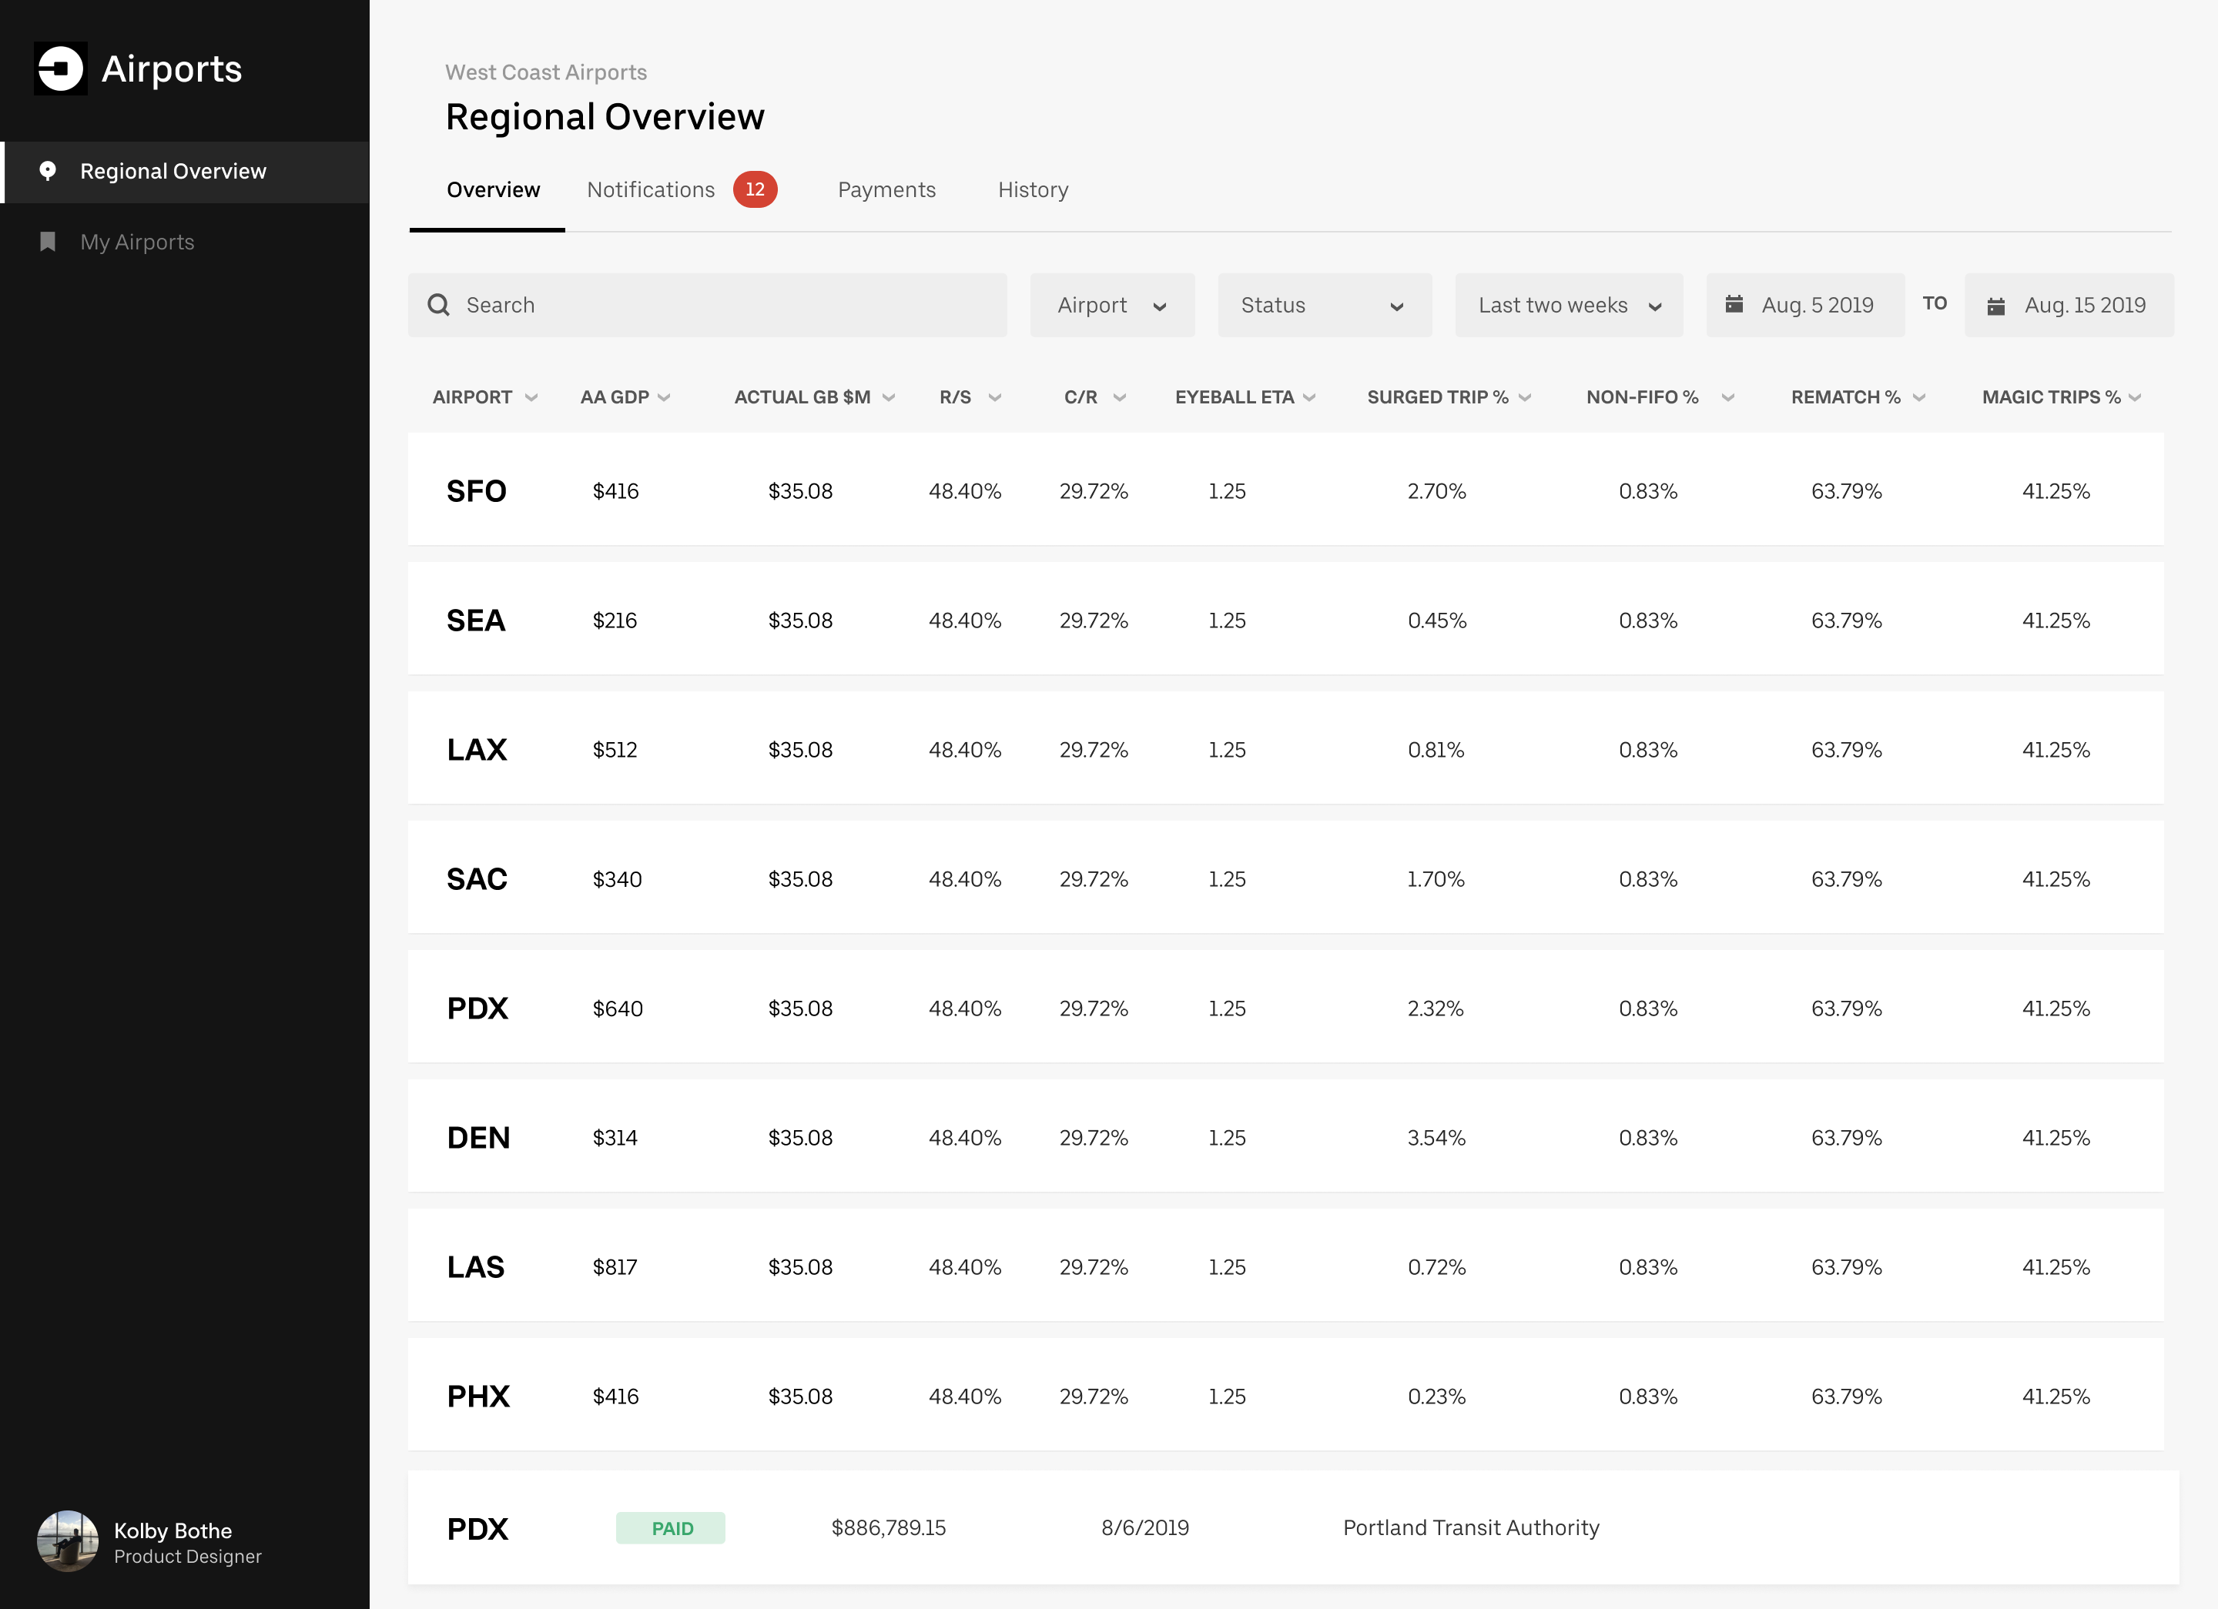Click SFO's surged trip value 2.70%
Screen dimensions: 2218x1609
(1436, 490)
